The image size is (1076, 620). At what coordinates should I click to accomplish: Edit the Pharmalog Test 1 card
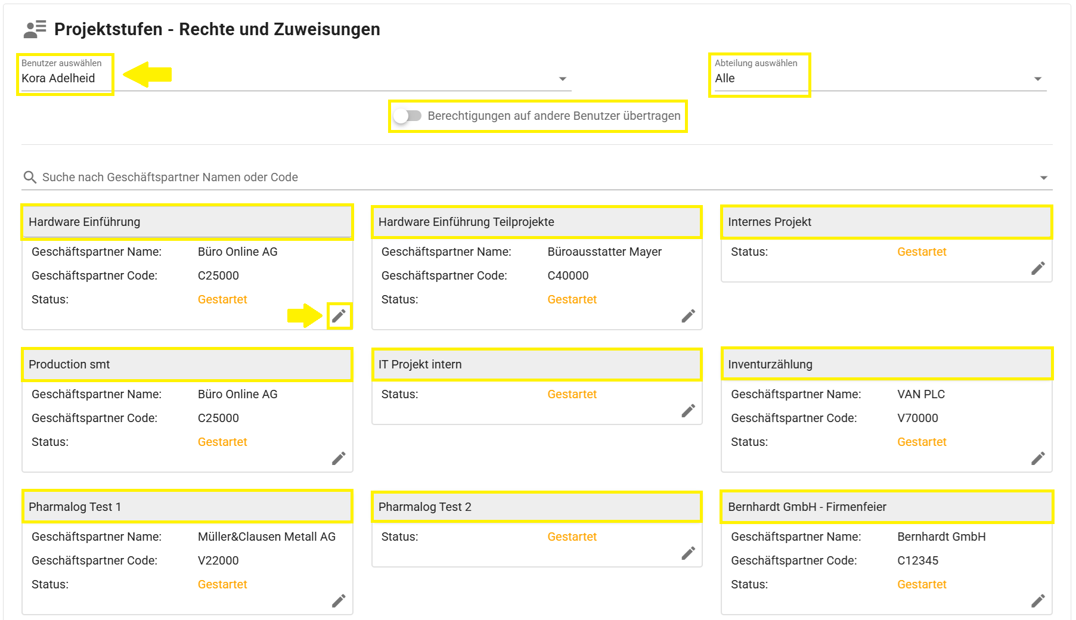pos(339,601)
